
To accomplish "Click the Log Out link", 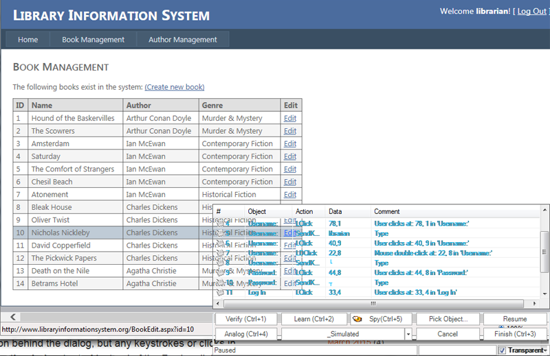I will click(532, 12).
